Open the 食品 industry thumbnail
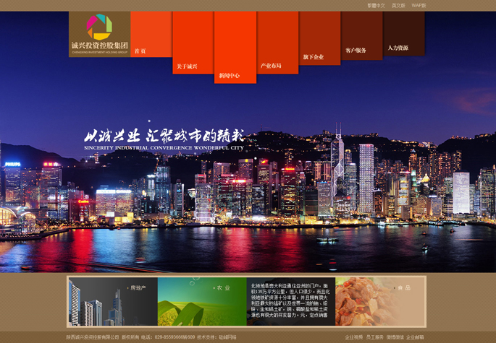The image size is (496, 343). pos(379,301)
